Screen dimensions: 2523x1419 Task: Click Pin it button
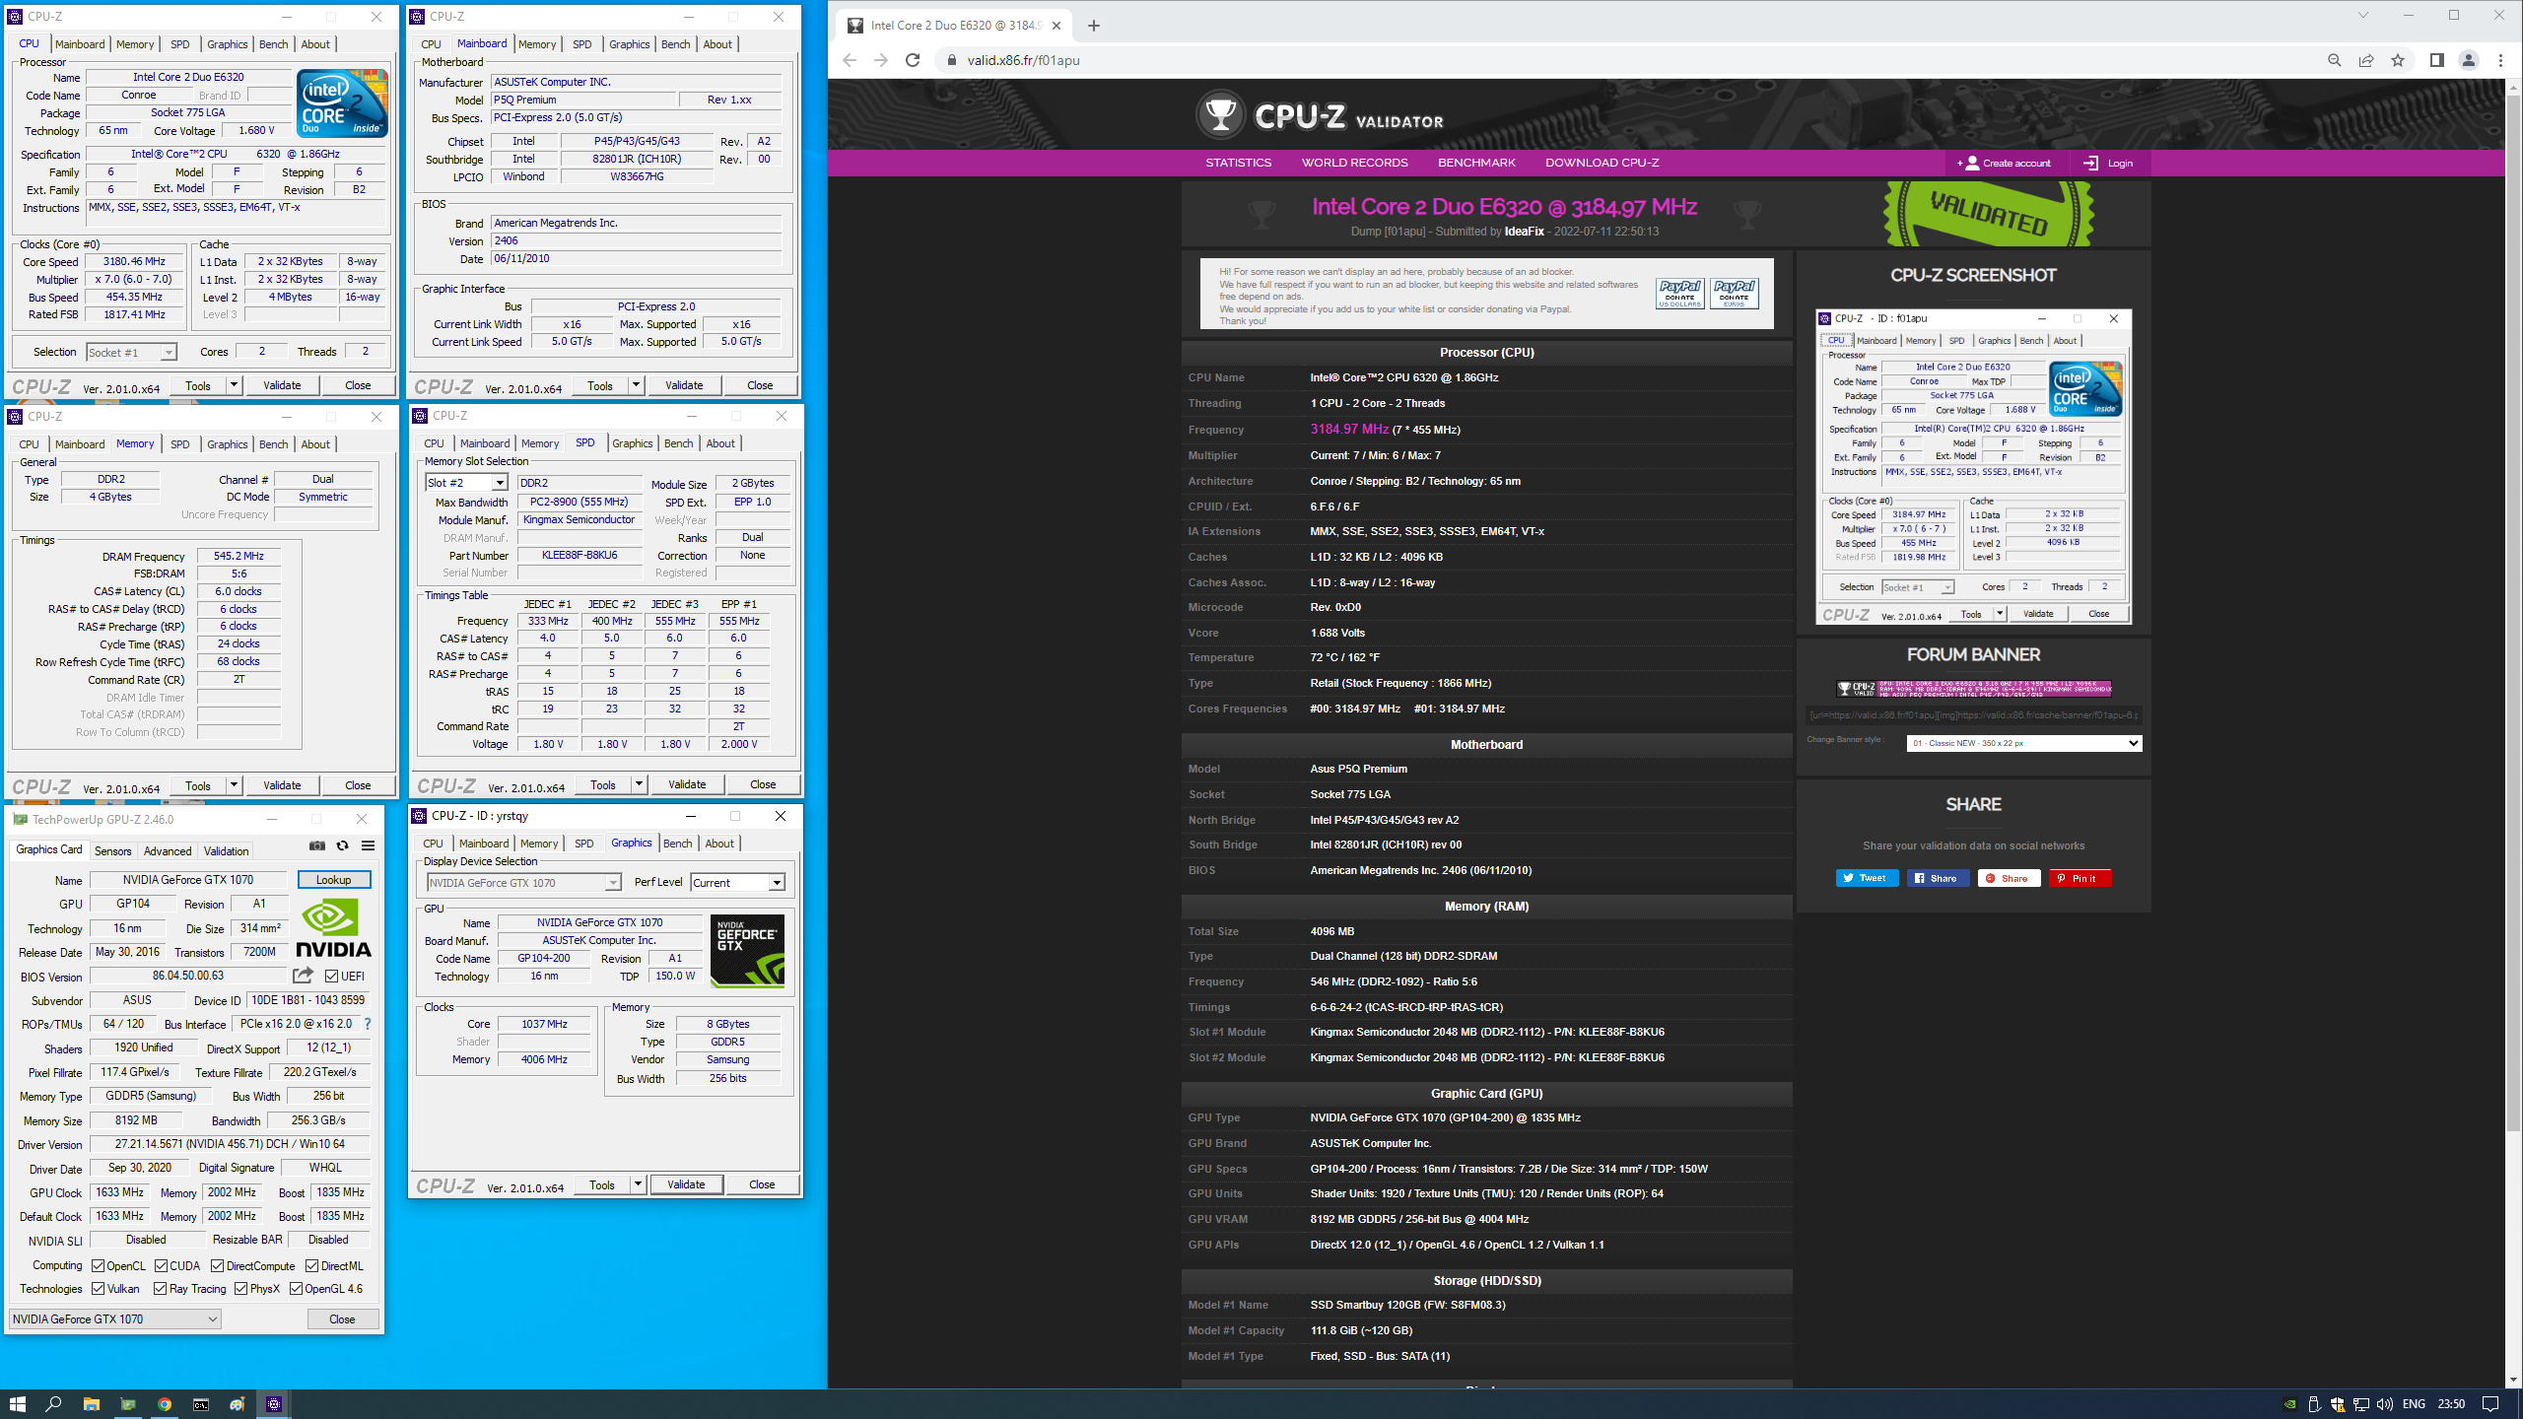pyautogui.click(x=2080, y=878)
